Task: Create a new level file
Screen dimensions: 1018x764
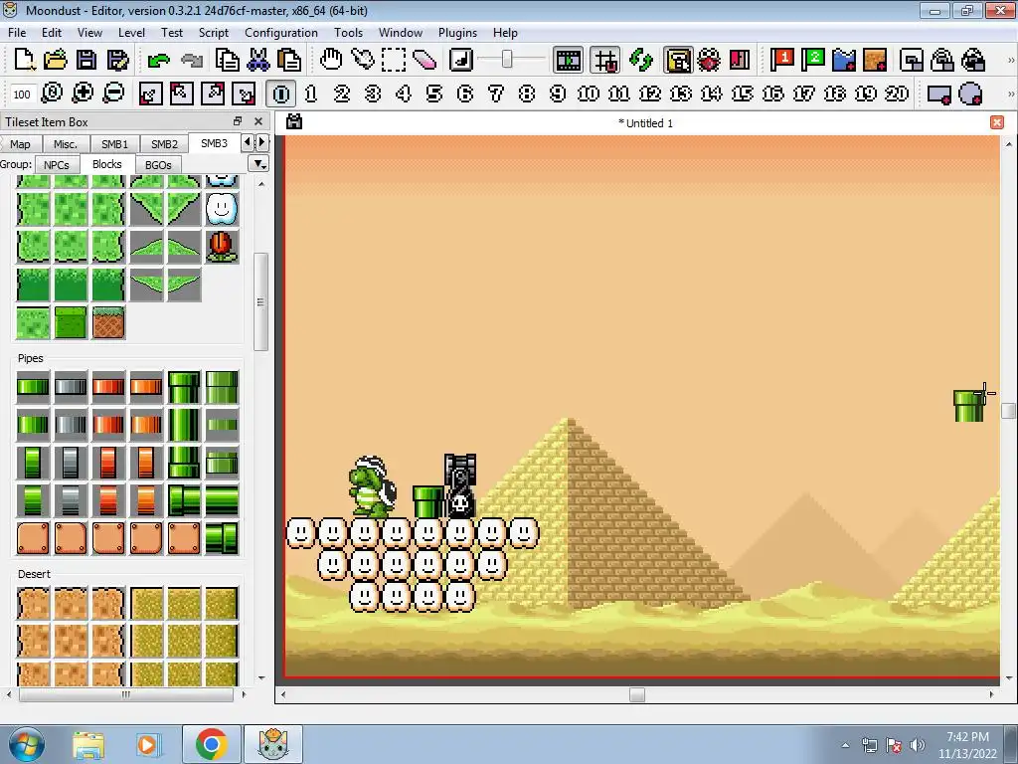Action: click(x=25, y=60)
